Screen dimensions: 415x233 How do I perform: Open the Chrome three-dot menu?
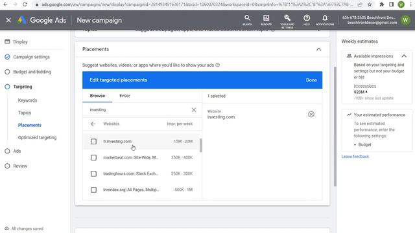410,5
